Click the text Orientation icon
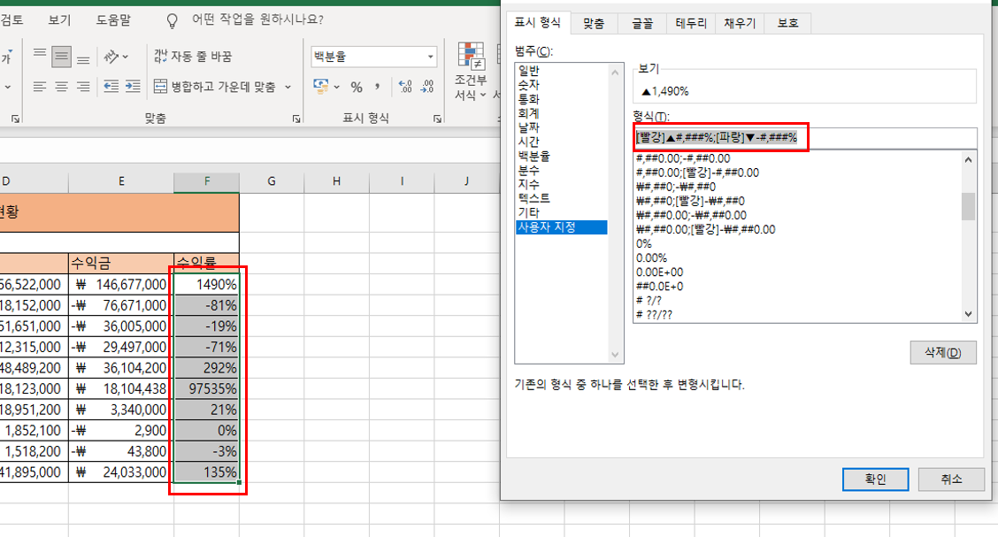The image size is (998, 537). click(111, 58)
